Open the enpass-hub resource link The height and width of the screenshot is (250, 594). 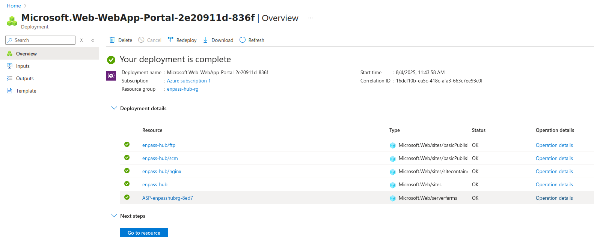point(155,184)
